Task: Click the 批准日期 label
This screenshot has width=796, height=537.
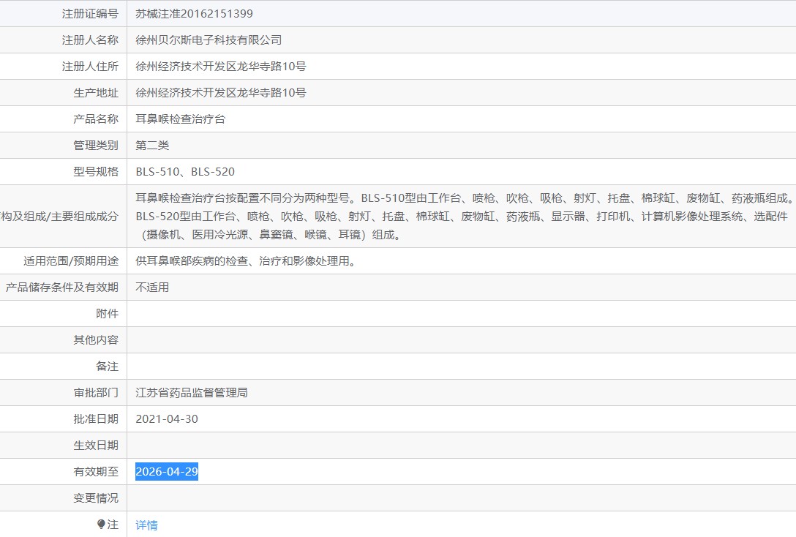Action: click(95, 419)
